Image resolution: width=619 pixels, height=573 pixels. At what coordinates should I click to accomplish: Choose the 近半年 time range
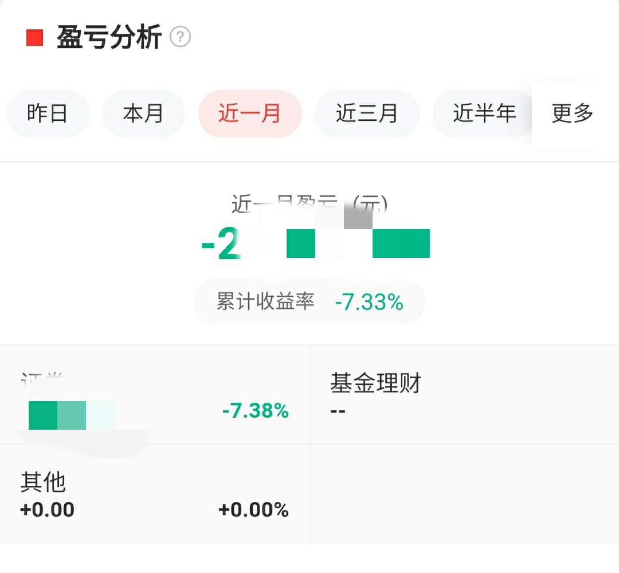point(484,113)
